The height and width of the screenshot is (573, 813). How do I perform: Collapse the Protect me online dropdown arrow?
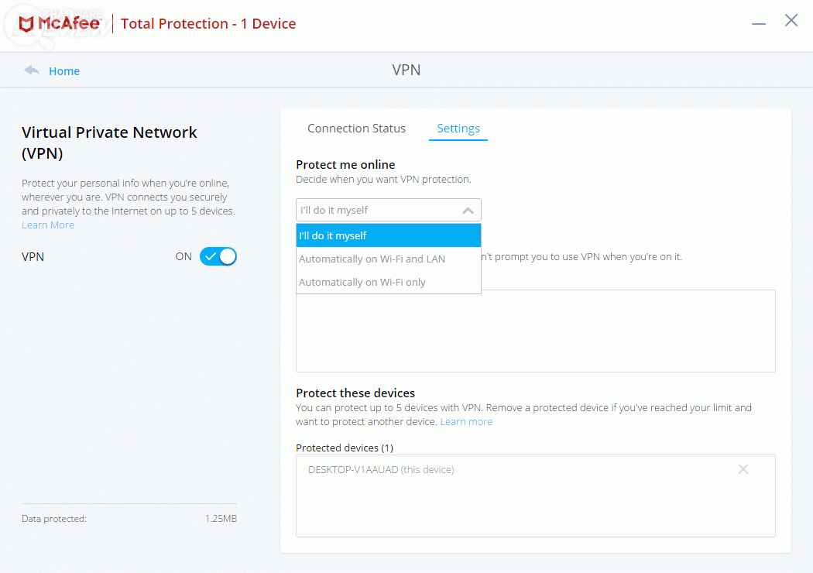(x=468, y=210)
